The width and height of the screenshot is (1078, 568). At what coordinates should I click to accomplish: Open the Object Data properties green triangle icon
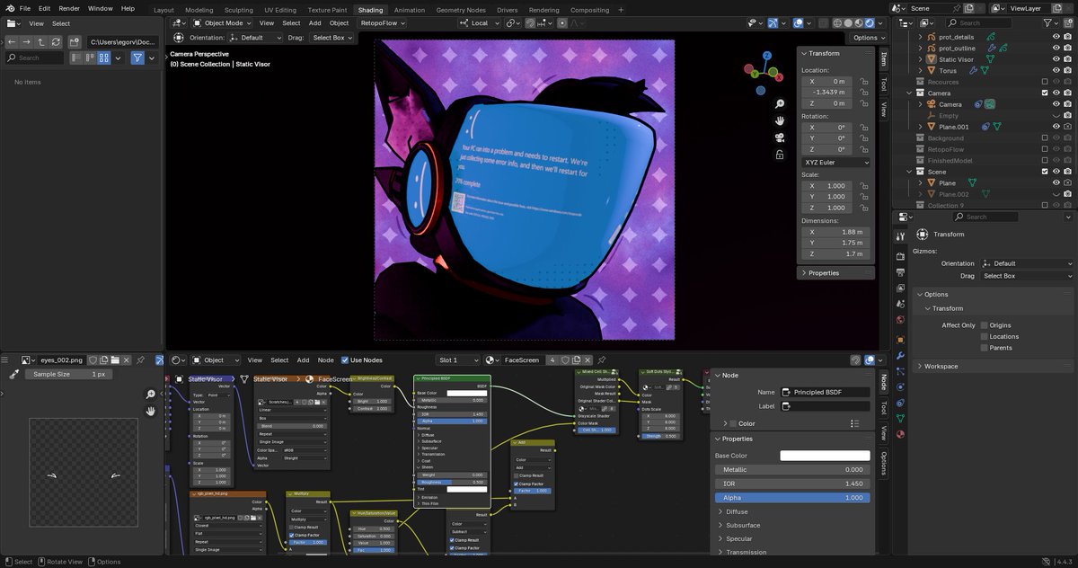point(901,418)
